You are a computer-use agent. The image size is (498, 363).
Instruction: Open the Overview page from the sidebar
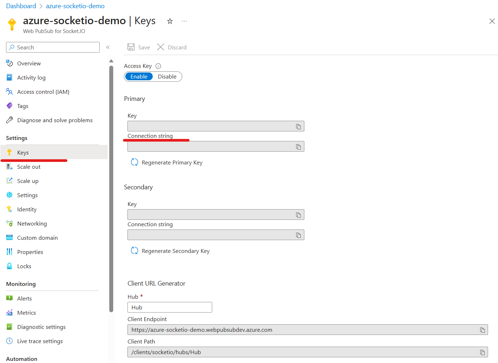coord(29,63)
